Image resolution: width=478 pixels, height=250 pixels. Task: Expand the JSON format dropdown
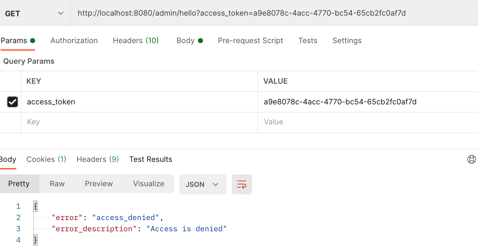click(x=202, y=184)
